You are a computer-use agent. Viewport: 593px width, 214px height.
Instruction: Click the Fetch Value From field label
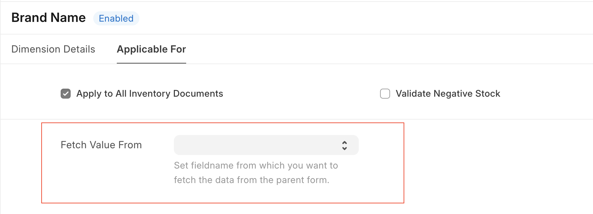[101, 145]
